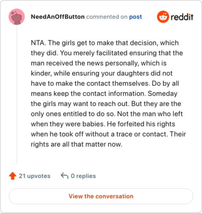Click the orange Reddit Snoo logo
The height and width of the screenshot is (213, 202).
coord(162,17)
